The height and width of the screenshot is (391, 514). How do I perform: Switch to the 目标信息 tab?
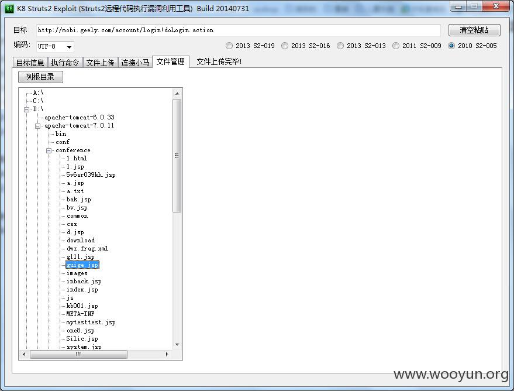coord(30,62)
